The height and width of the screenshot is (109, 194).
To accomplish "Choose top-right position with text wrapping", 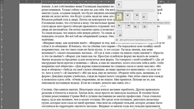I will [136, 16].
